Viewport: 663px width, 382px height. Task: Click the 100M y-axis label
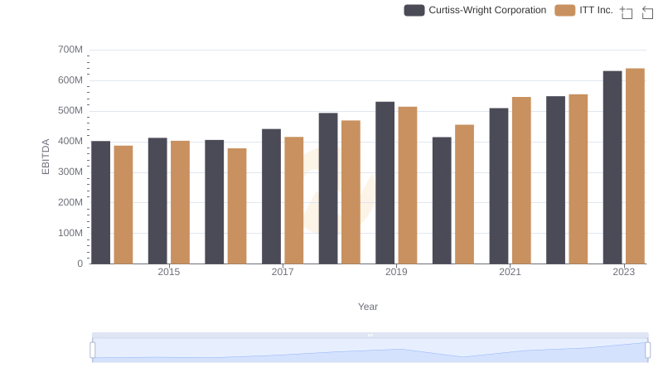(x=70, y=233)
